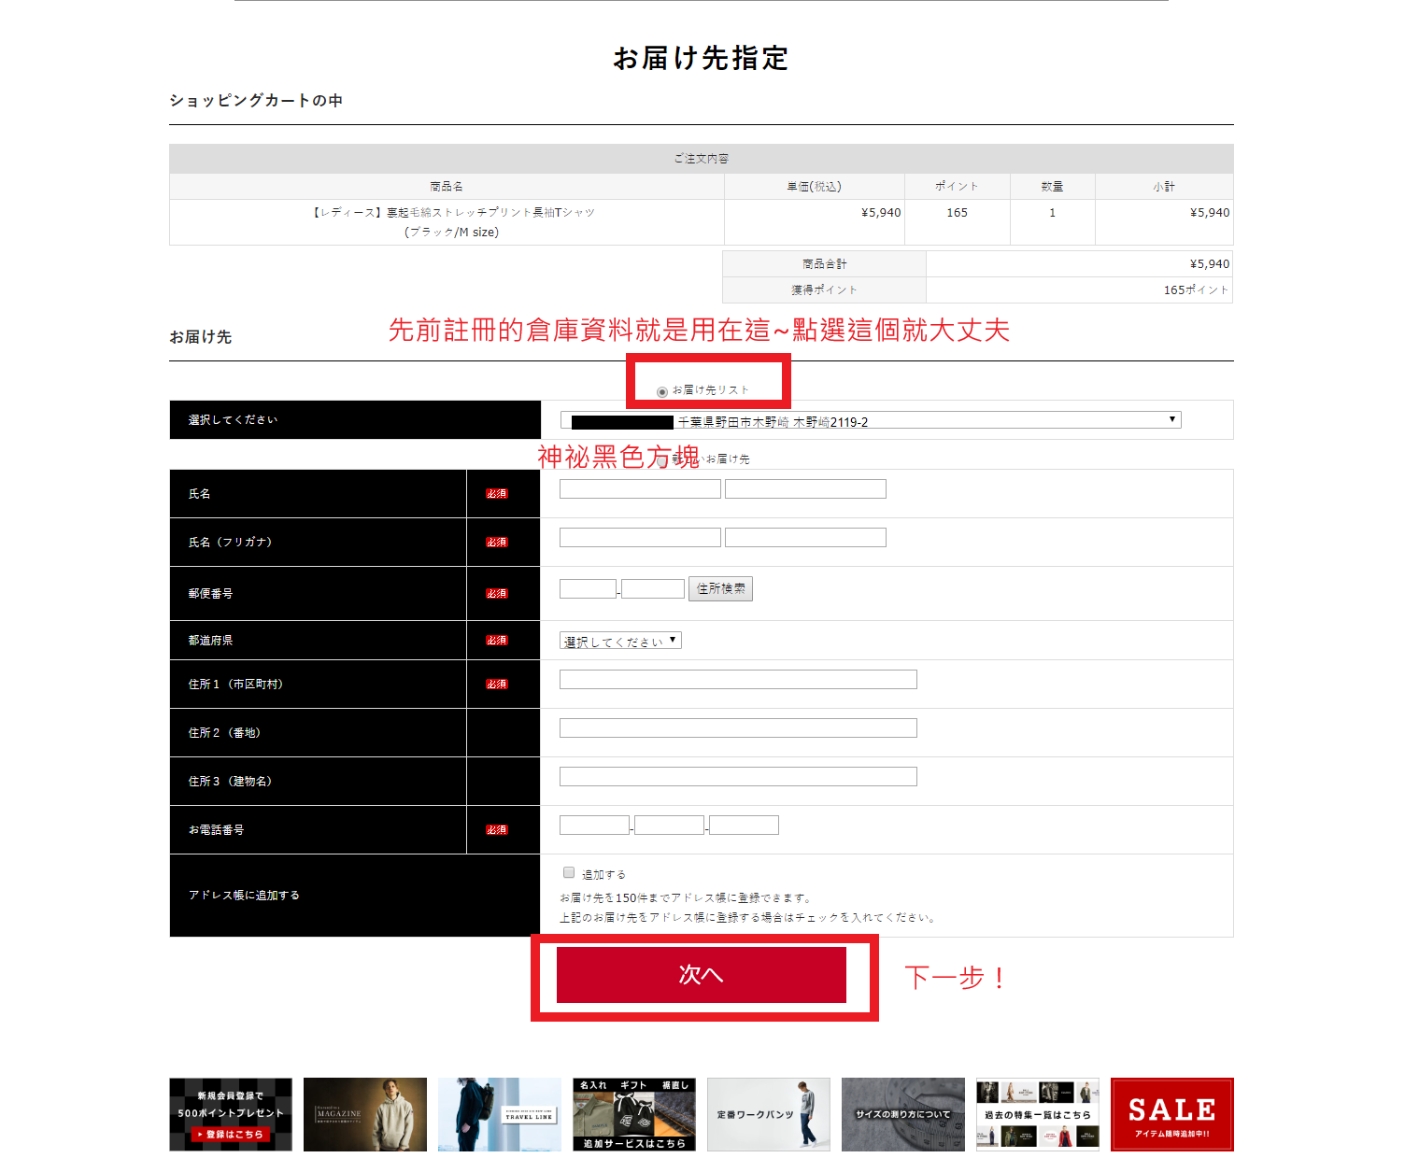The height and width of the screenshot is (1172, 1405).
Task: Click the 住所3 (建物名) input field
Action: click(738, 777)
